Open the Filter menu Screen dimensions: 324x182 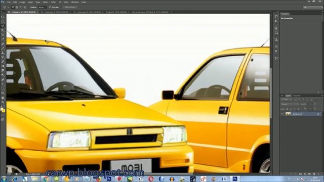click(x=53, y=2)
